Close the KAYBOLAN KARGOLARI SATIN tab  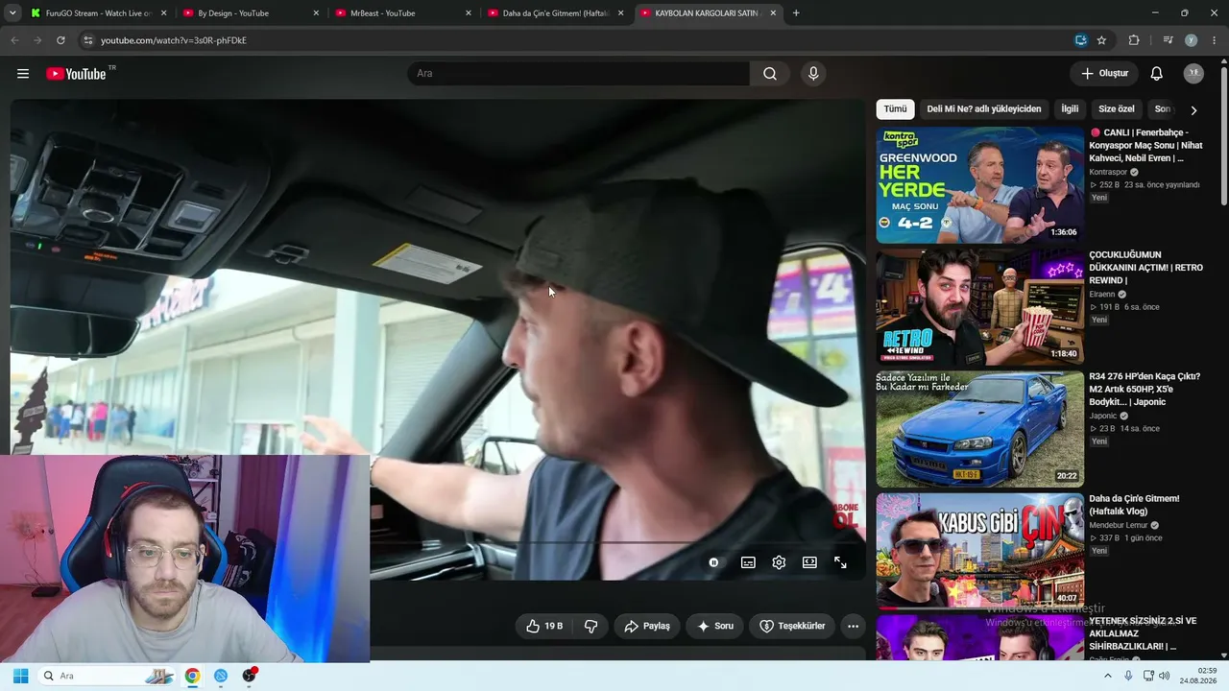pos(773,13)
